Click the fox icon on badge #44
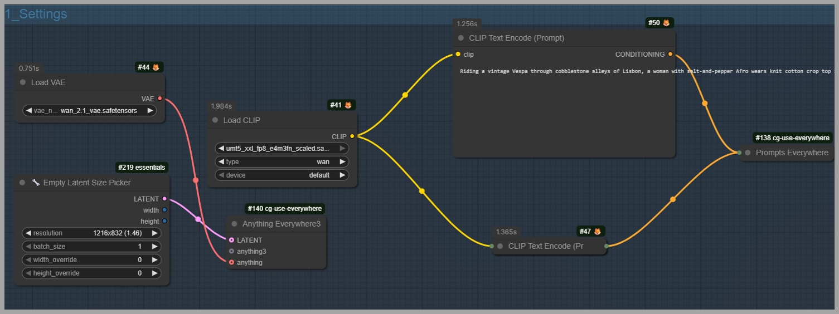Viewport: 839px width, 314px height. click(156, 67)
